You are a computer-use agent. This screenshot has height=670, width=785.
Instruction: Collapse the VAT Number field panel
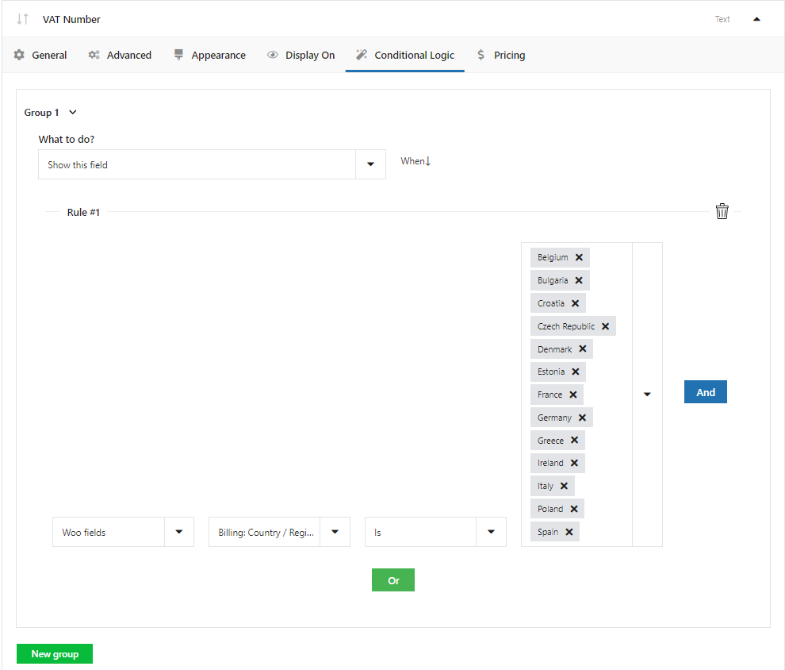pyautogui.click(x=756, y=19)
